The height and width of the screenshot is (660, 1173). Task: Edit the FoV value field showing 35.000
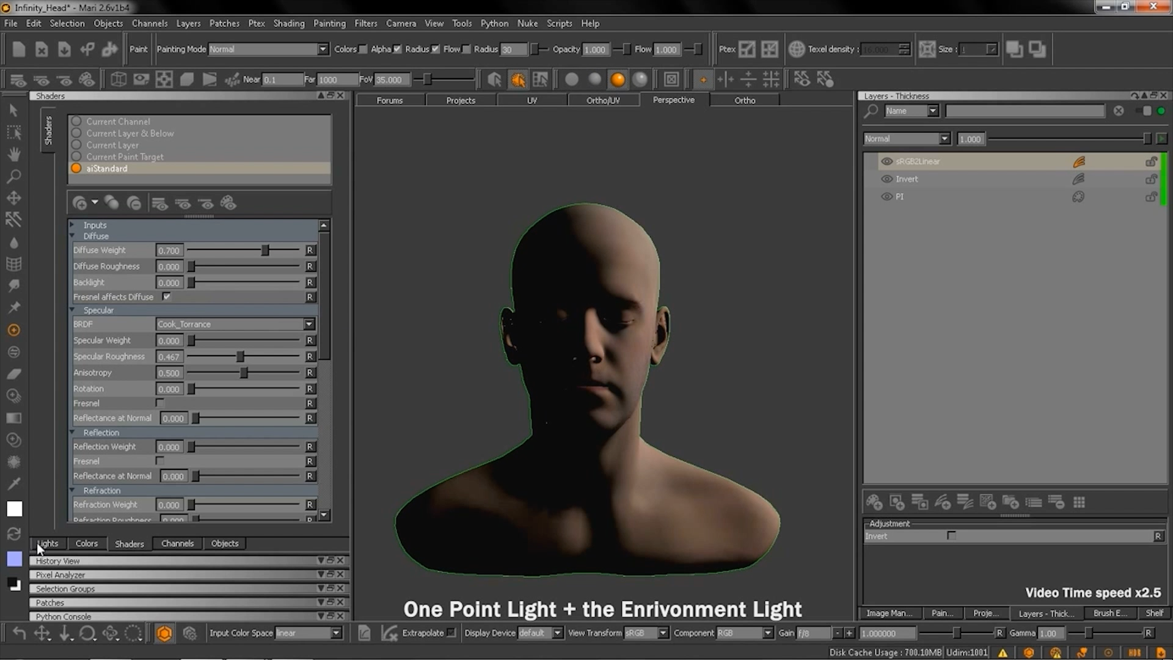[x=393, y=79]
